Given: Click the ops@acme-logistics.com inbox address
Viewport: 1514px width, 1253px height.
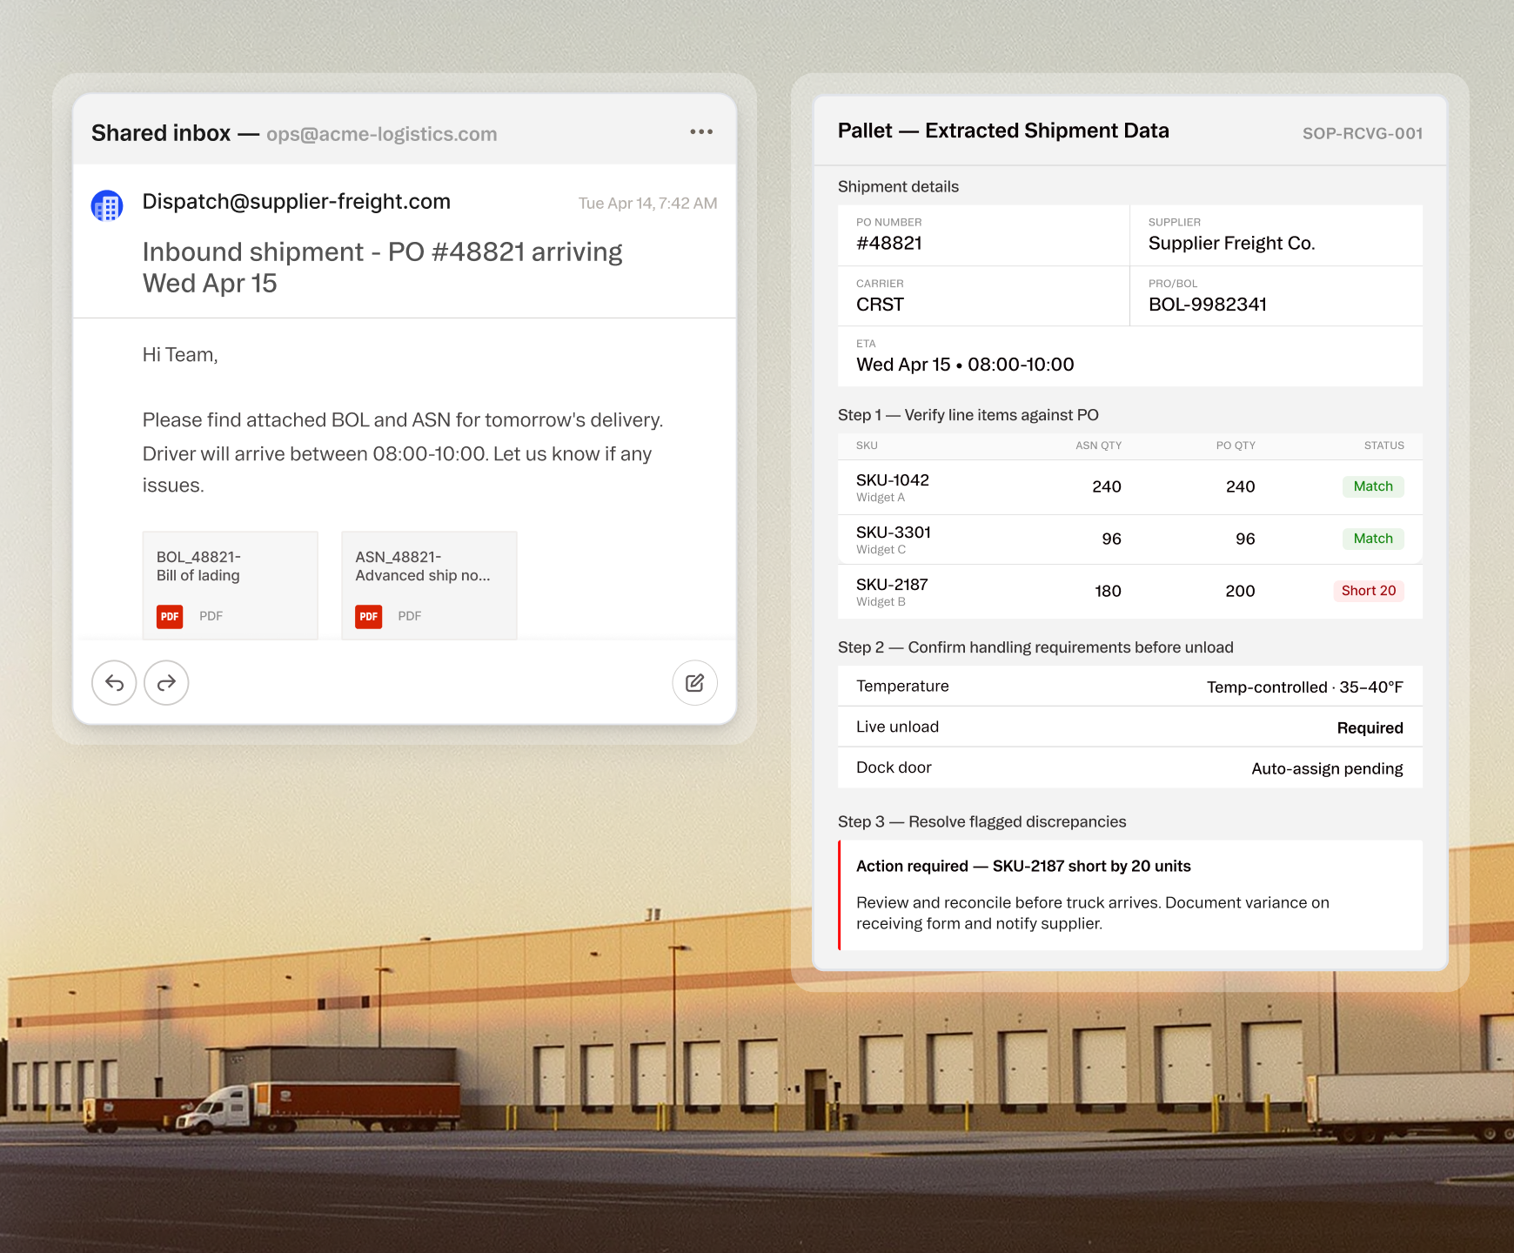Looking at the screenshot, I should (x=382, y=134).
